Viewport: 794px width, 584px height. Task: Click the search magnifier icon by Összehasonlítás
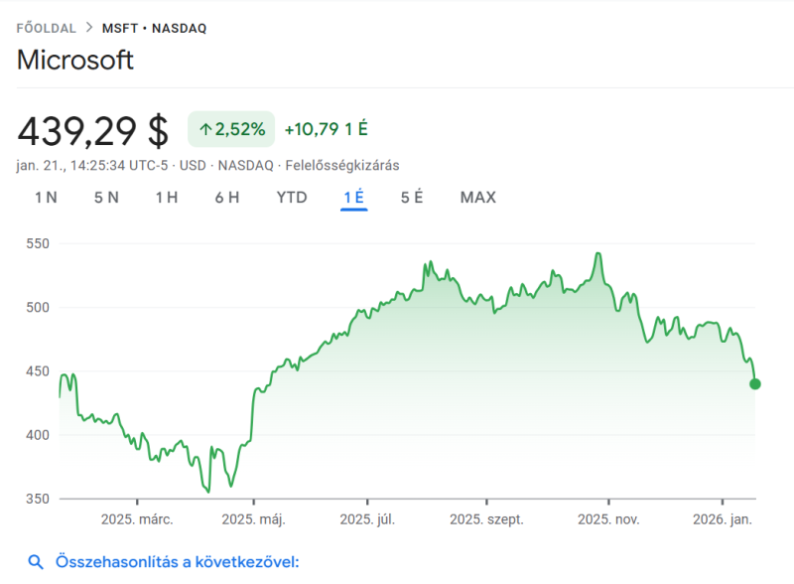click(x=36, y=563)
